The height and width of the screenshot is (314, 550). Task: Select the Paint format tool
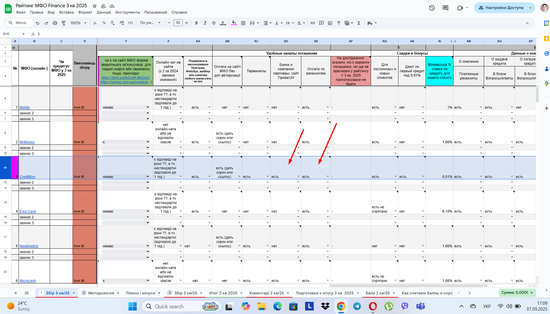pyautogui.click(x=64, y=23)
